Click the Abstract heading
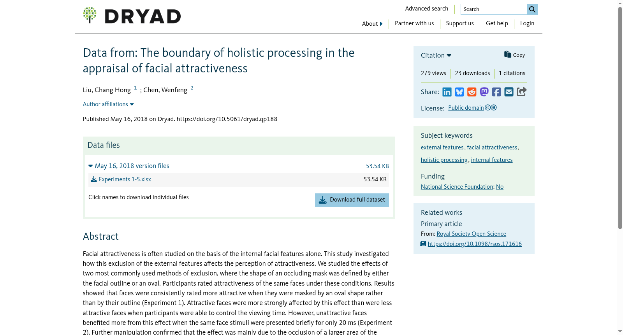The height and width of the screenshot is (335, 623). click(x=101, y=237)
